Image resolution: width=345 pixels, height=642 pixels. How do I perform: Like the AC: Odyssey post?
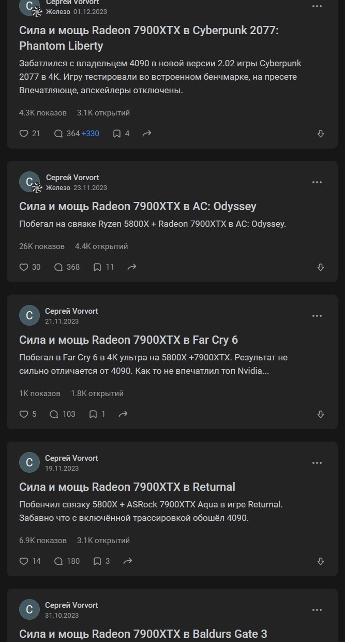click(24, 267)
